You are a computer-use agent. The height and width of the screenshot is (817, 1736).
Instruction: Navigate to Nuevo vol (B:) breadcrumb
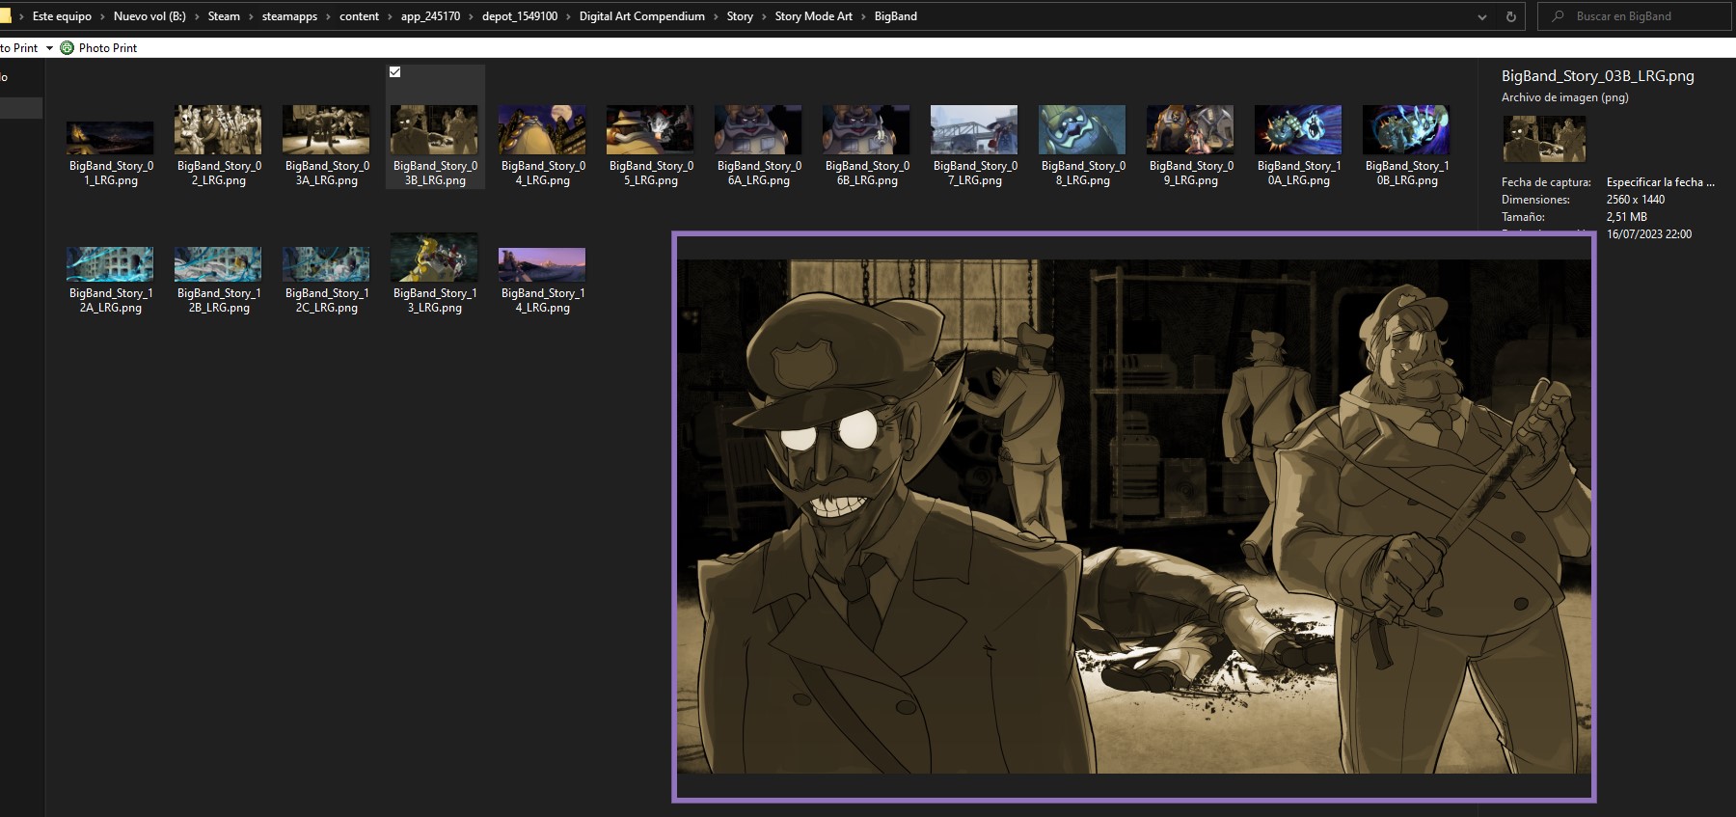pos(149,16)
